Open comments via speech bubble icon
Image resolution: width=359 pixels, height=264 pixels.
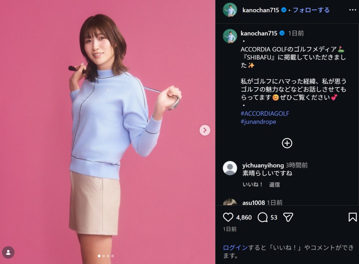click(x=263, y=217)
